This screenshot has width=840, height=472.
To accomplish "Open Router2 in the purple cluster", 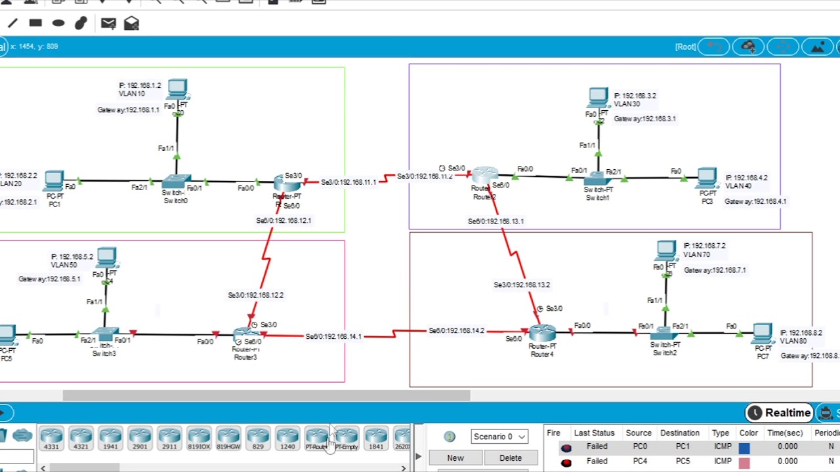I will point(485,176).
